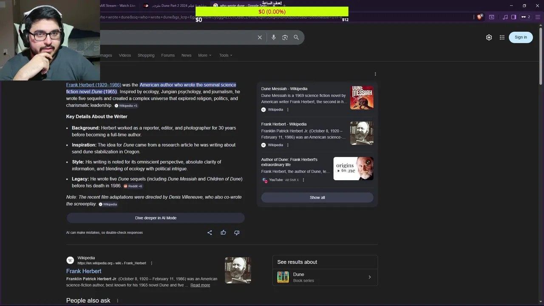Give thumbs down to AI overview
This screenshot has height=306, width=544.
pos(237,232)
